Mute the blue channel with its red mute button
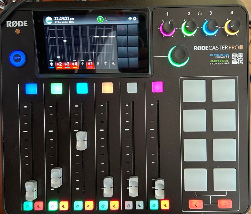The width and height of the screenshot is (251, 214). pyautogui.click(x=39, y=206)
